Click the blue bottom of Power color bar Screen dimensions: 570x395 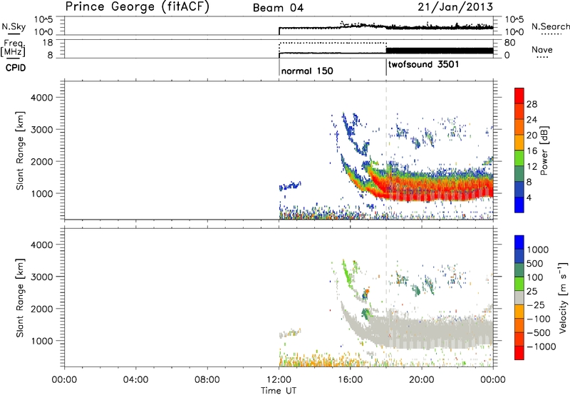click(x=519, y=205)
